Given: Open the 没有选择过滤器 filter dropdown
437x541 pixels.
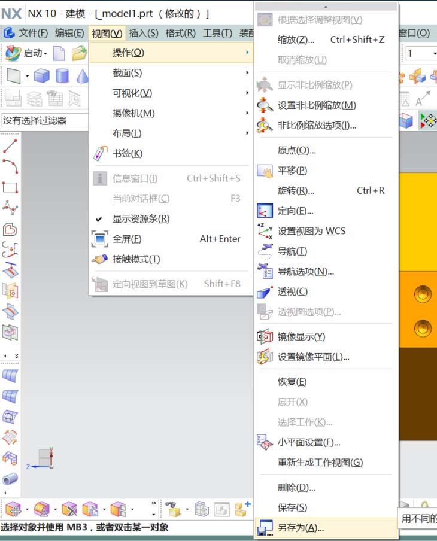Looking at the screenshot, I should [x=44, y=120].
